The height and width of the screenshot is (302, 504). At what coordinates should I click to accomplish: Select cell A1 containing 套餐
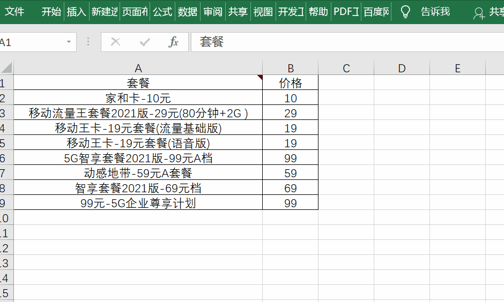point(138,83)
